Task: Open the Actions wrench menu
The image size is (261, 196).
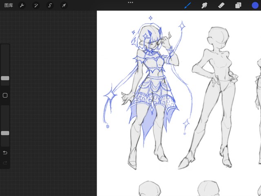Action: point(22,5)
